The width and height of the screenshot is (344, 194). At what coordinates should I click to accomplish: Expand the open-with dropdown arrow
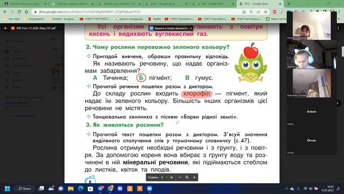191,29
